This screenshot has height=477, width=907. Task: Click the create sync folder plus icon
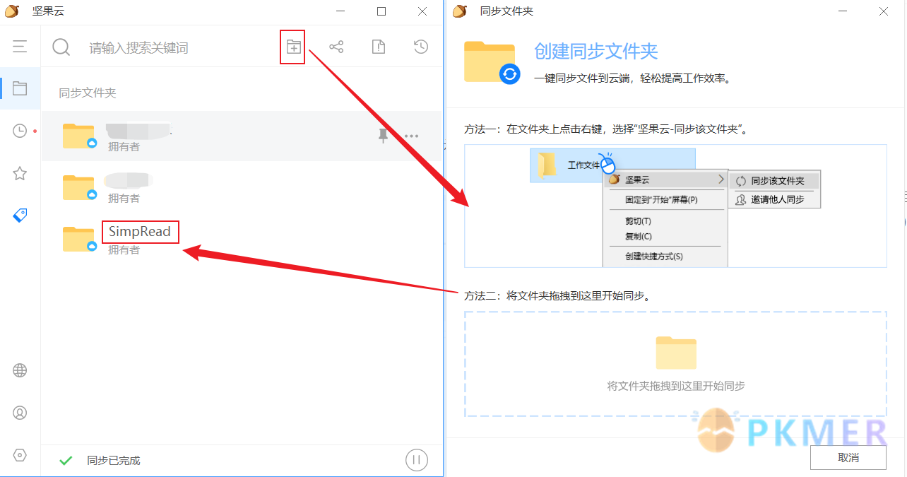tap(292, 47)
